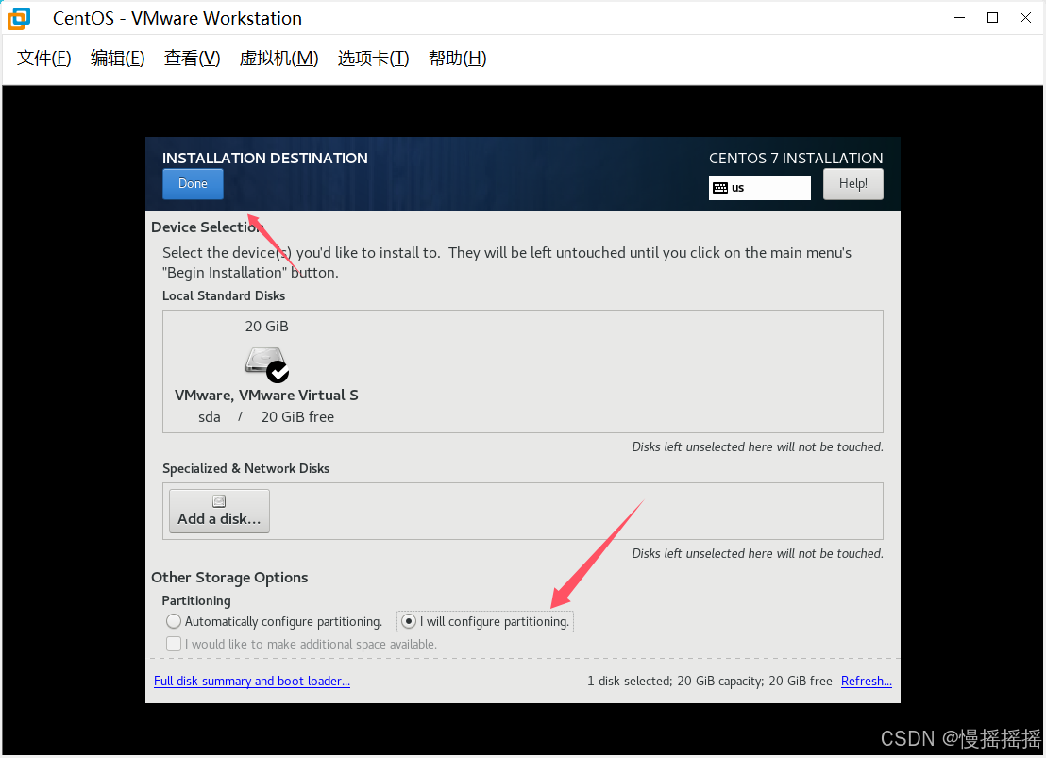
Task: Click the Help! button
Action: (x=852, y=183)
